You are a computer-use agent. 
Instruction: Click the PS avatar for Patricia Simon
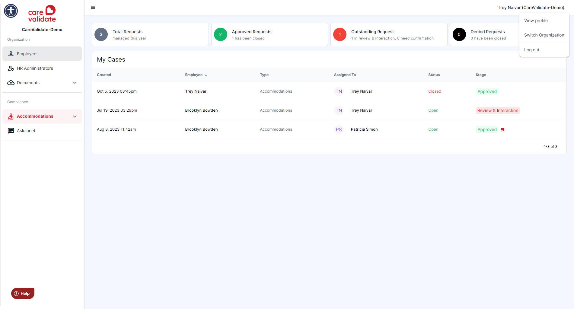(x=339, y=129)
